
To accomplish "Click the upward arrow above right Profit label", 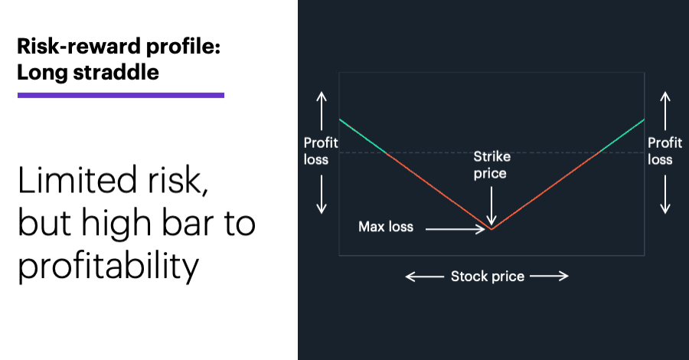I will point(665,111).
